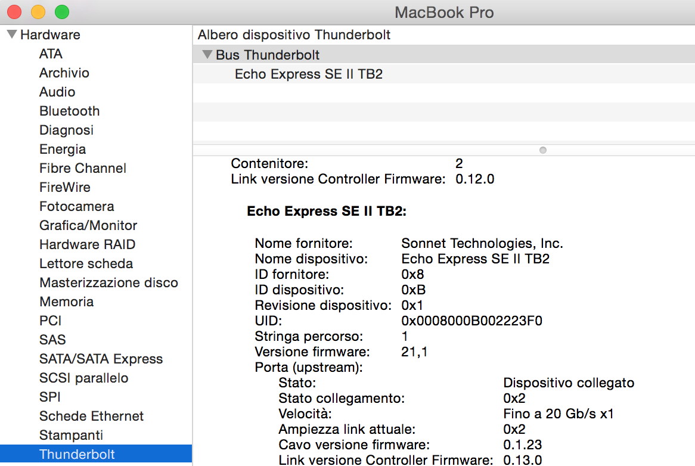The image size is (695, 466).
Task: Click the Link versione value 0.12.0
Action: [474, 179]
